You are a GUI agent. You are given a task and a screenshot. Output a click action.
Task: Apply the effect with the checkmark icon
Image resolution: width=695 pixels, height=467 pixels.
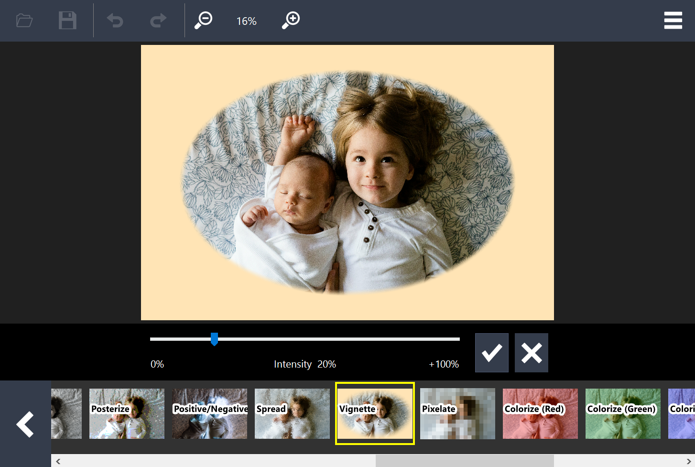[491, 352]
